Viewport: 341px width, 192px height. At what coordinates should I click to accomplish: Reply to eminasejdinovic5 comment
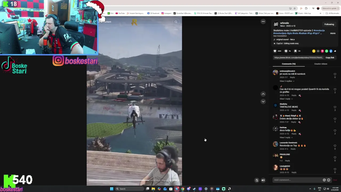pos(292,77)
